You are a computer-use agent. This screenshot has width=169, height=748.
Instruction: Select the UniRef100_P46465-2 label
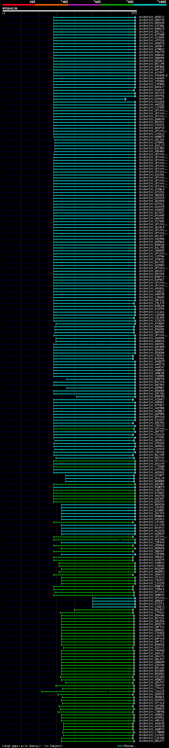click(x=153, y=76)
